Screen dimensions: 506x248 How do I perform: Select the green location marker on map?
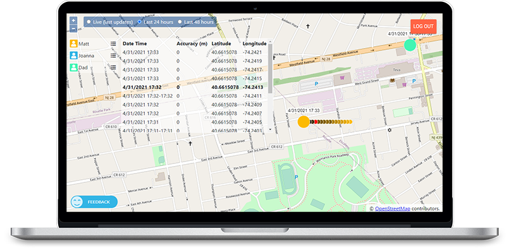pos(410,45)
